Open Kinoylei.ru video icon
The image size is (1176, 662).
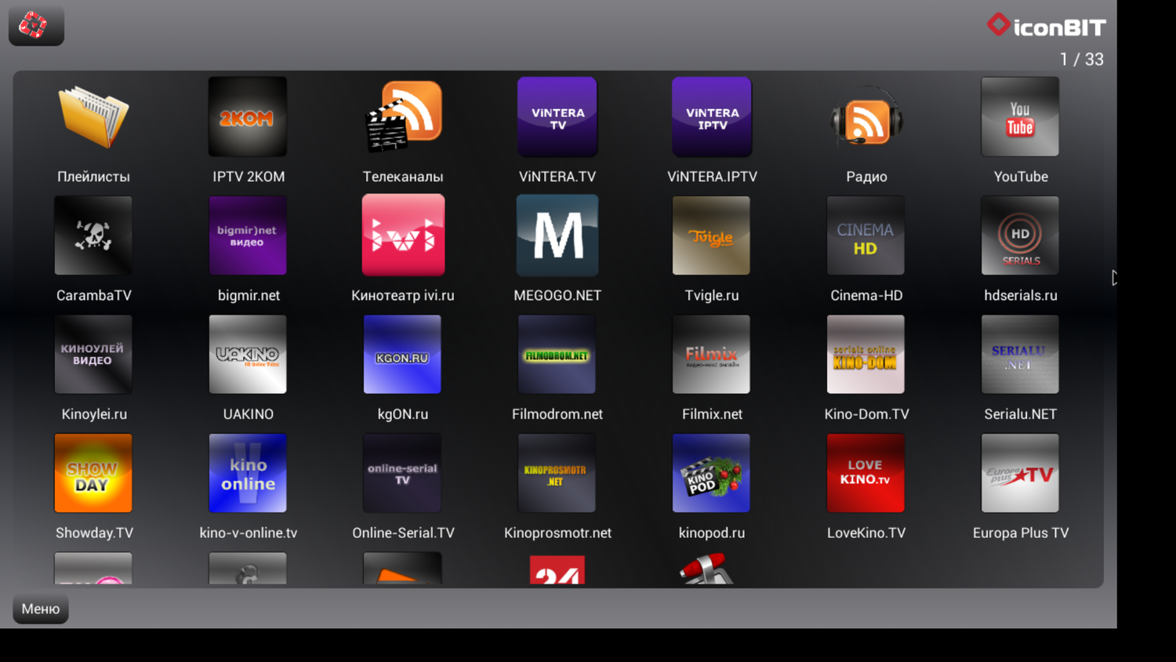pyautogui.click(x=93, y=355)
